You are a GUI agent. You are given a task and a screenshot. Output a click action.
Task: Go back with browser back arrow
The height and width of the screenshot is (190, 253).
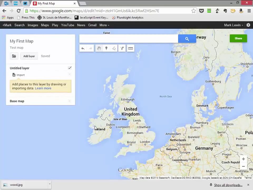coord(4,11)
